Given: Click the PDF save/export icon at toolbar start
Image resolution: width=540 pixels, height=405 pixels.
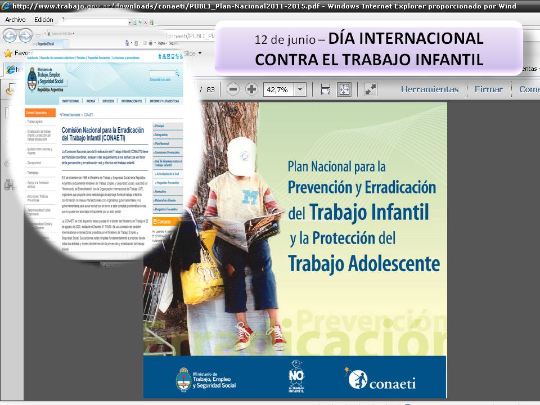Looking at the screenshot, I should [11, 89].
